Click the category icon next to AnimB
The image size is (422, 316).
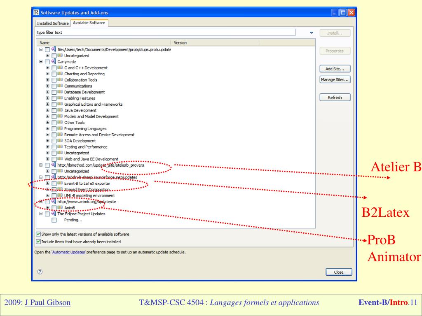click(60, 207)
